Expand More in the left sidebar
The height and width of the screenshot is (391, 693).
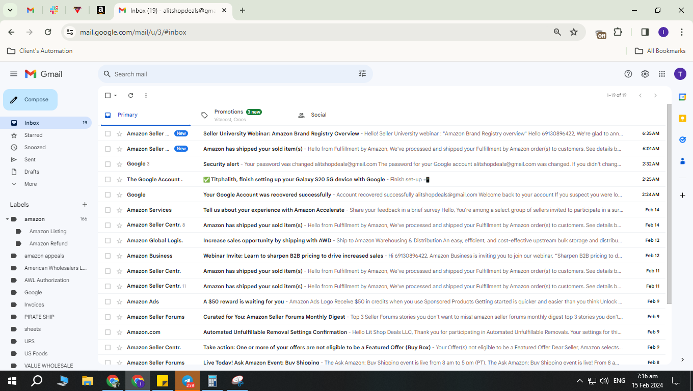[31, 184]
